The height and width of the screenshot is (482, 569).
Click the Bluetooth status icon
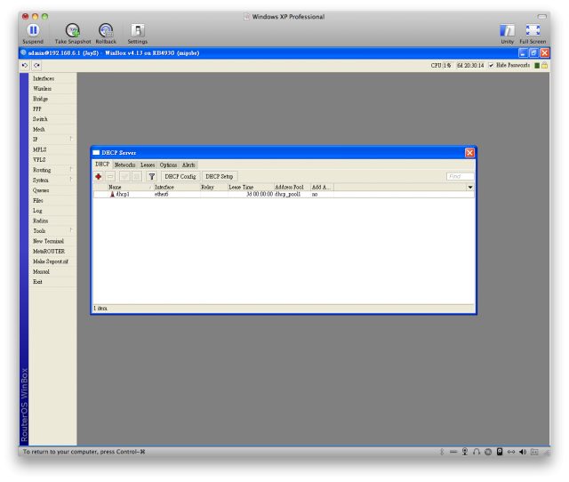click(442, 452)
